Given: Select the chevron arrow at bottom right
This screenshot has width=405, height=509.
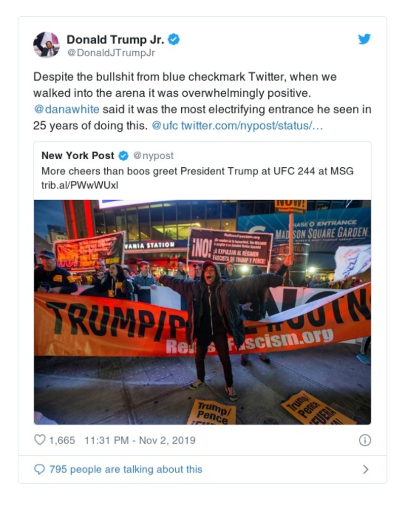Looking at the screenshot, I should click(x=366, y=469).
